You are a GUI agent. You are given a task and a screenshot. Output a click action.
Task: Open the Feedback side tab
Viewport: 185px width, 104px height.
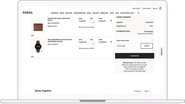(161, 52)
